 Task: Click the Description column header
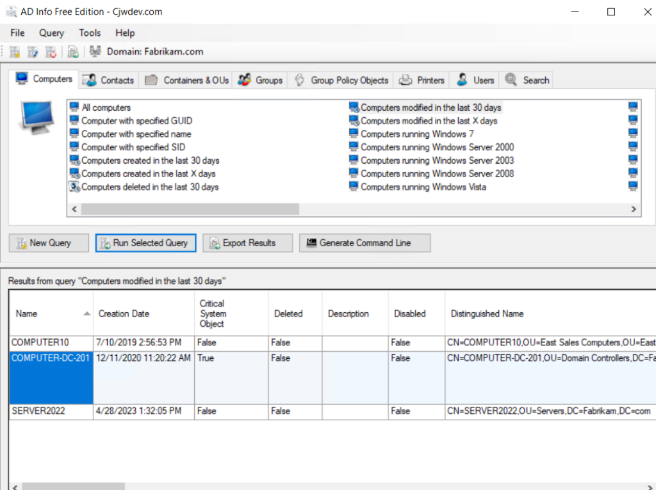(355, 313)
